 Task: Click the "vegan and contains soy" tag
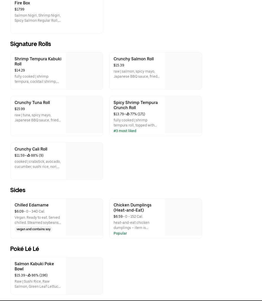tap(34, 229)
